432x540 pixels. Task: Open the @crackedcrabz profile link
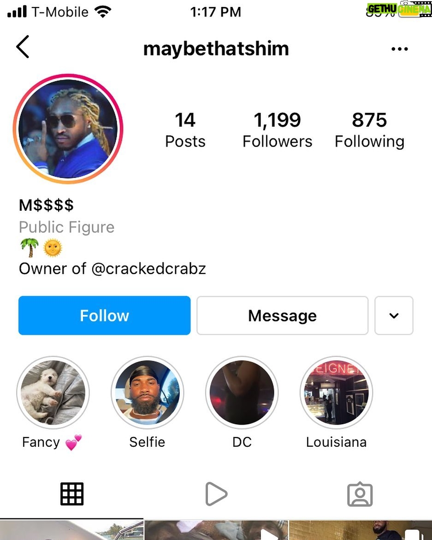(x=149, y=269)
